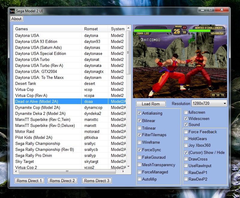Enable the MeshTransparency checkbox
Image resolution: width=240 pixels, height=198 pixels.
(x=139, y=165)
